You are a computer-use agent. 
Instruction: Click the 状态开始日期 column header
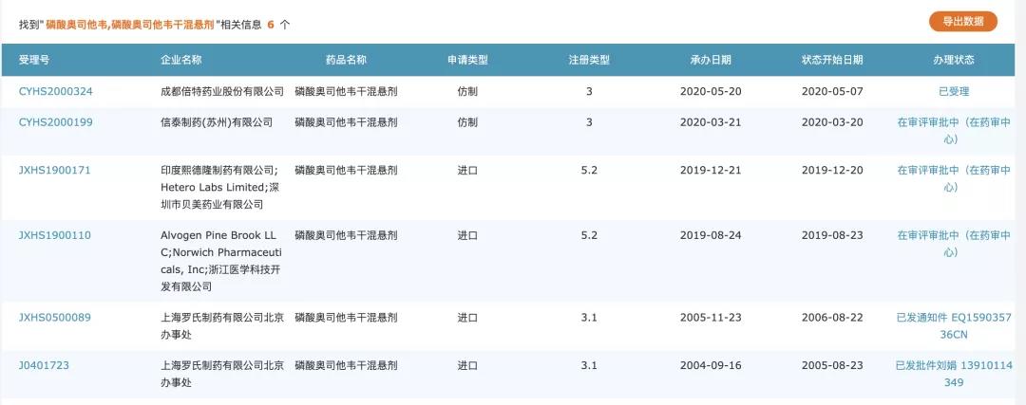(x=832, y=60)
